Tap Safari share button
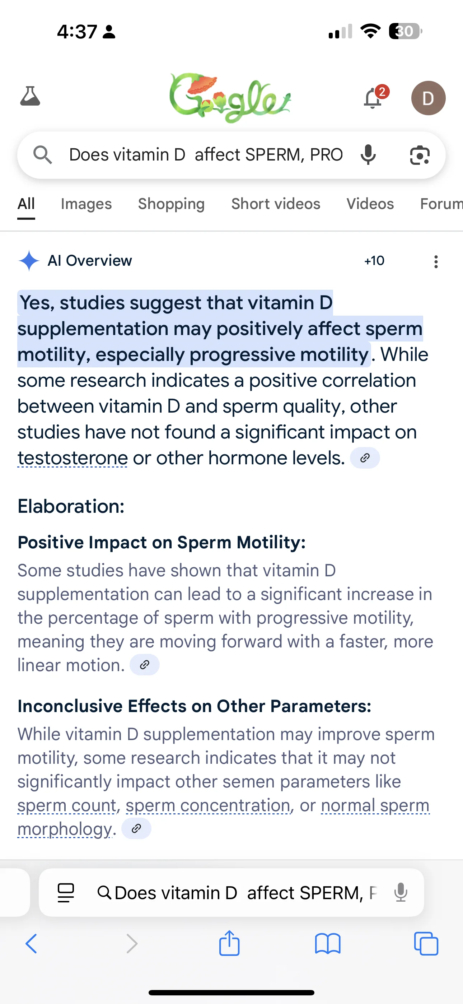Viewport: 463px width, 1004px height. coord(229,944)
